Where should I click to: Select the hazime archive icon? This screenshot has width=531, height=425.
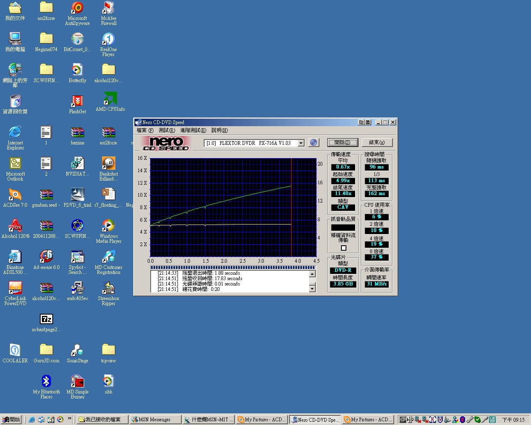pyautogui.click(x=77, y=135)
